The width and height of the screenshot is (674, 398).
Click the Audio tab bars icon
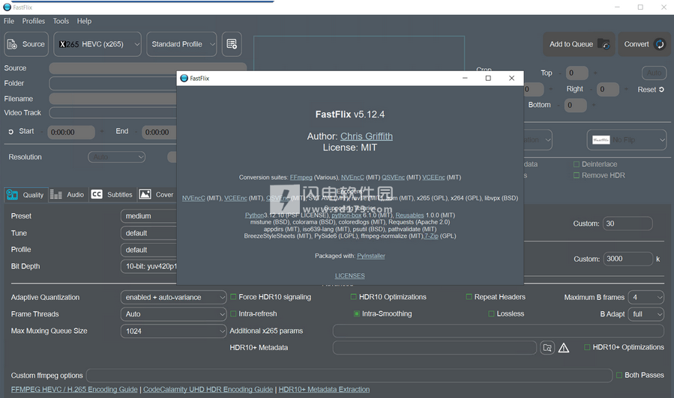click(56, 195)
